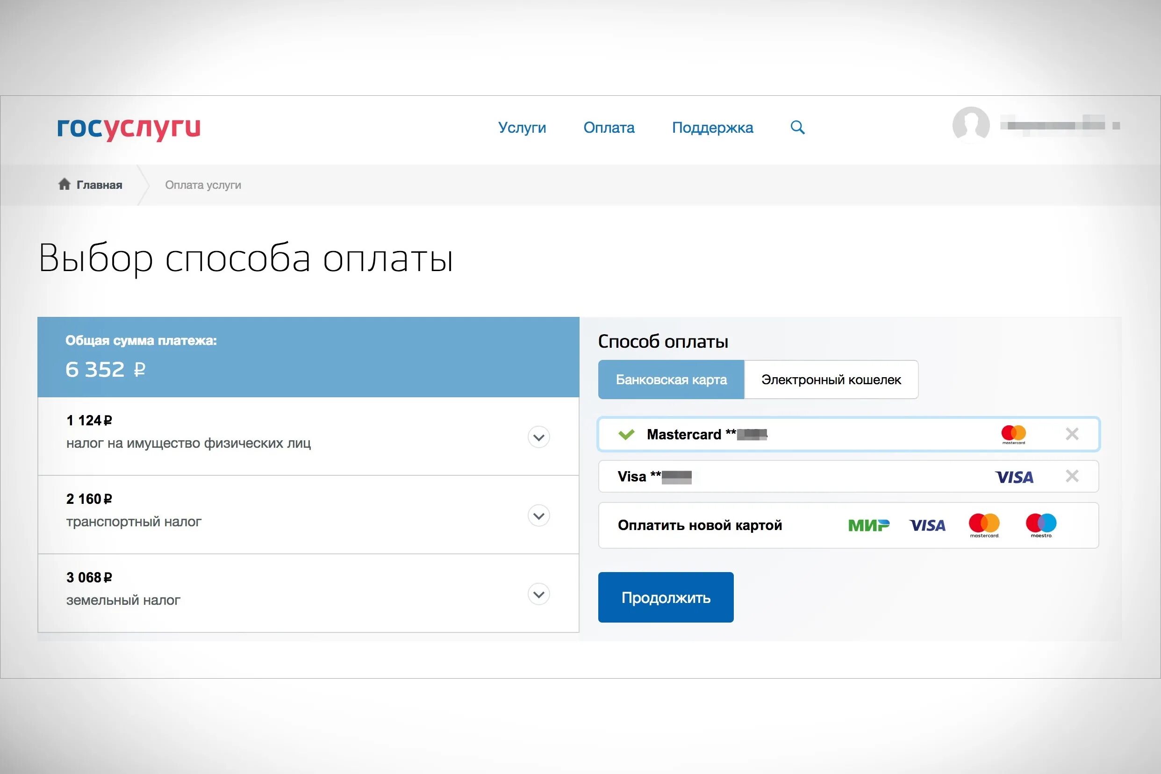Screen dimensions: 1161x774
Task: Click the home icon in breadcrumbs
Action: coord(64,184)
